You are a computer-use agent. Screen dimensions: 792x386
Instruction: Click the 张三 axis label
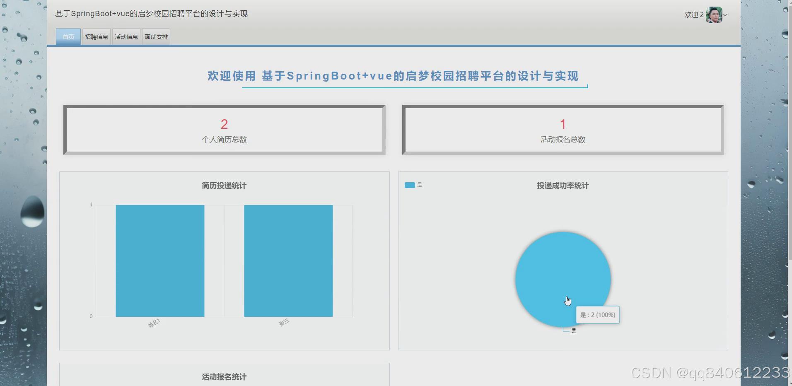(x=284, y=323)
